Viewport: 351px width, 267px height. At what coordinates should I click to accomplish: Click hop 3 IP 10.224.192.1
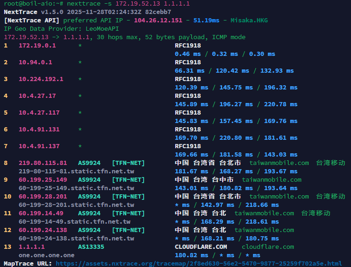(41, 79)
